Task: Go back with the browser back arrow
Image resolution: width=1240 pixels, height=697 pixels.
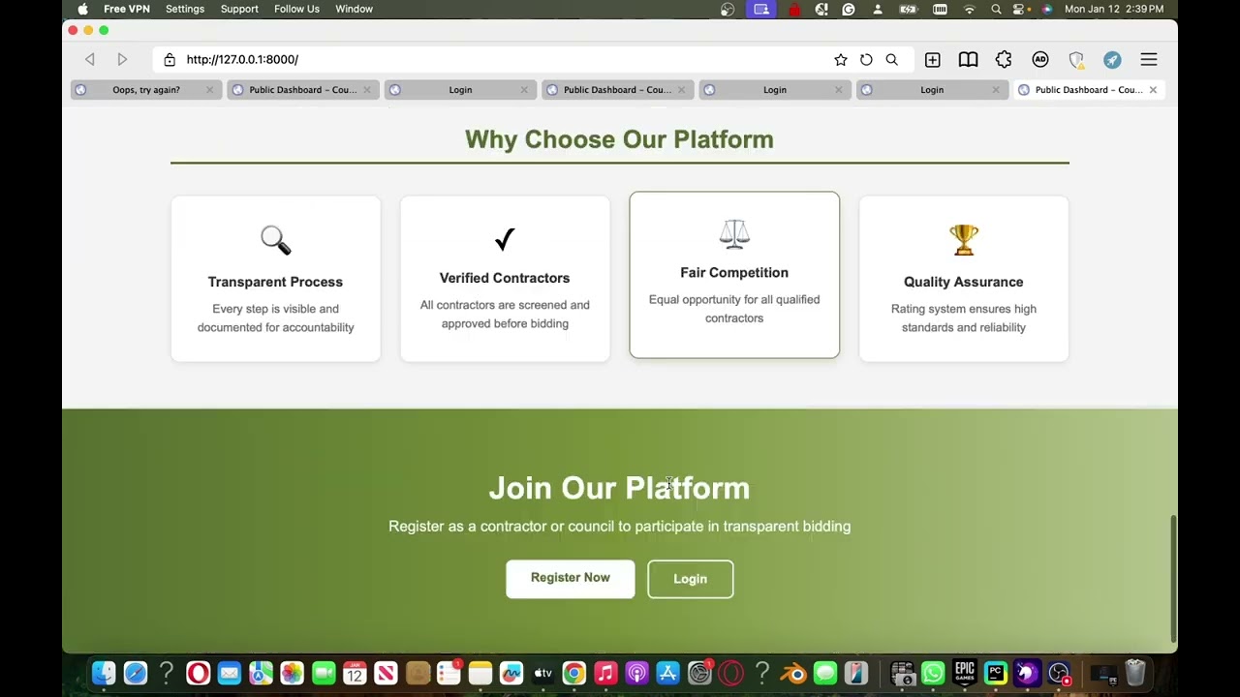Action: (x=90, y=60)
